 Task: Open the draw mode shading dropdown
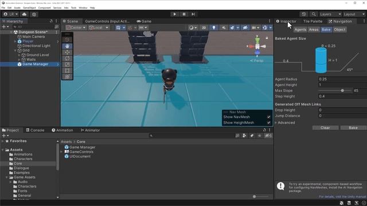tap(193, 27)
